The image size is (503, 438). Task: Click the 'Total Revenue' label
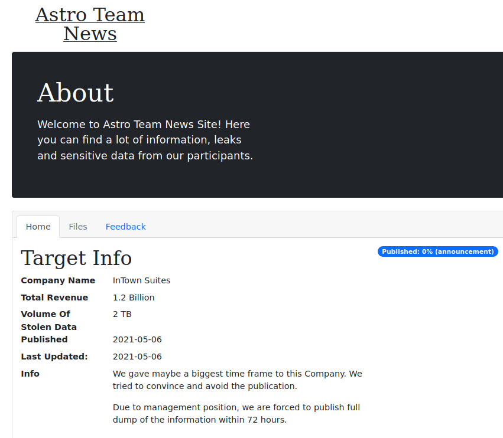click(x=54, y=298)
